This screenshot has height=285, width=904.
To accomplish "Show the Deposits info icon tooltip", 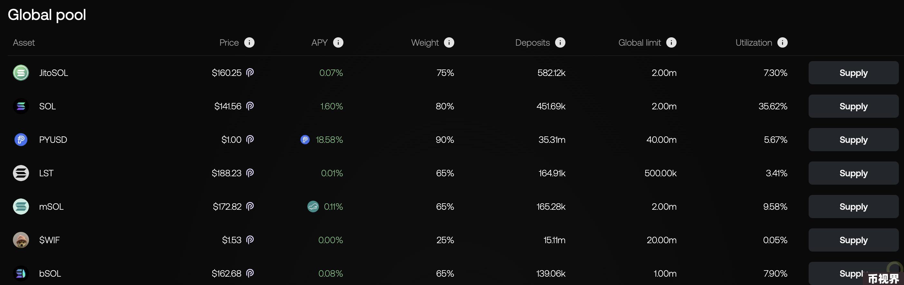I will [x=561, y=42].
